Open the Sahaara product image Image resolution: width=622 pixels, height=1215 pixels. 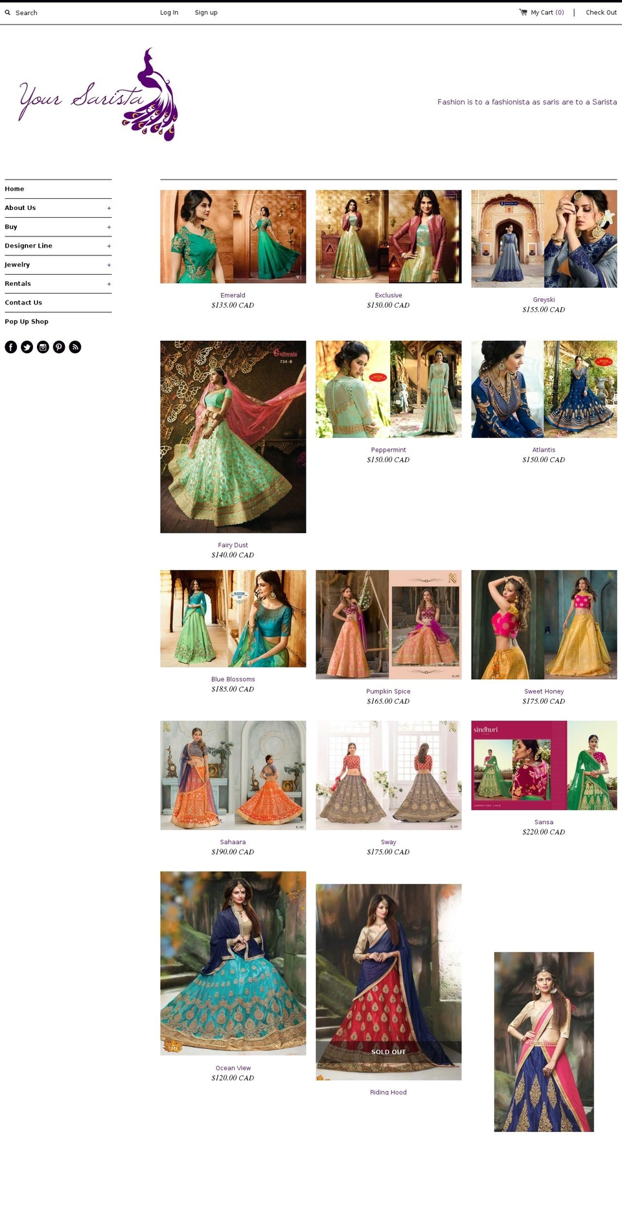pos(233,776)
